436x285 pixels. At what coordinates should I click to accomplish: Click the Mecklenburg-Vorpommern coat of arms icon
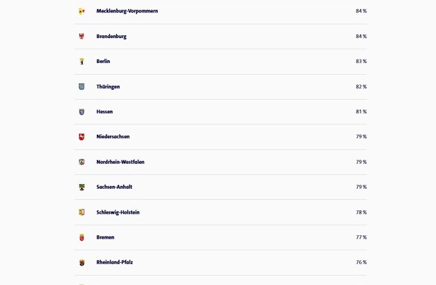point(82,11)
